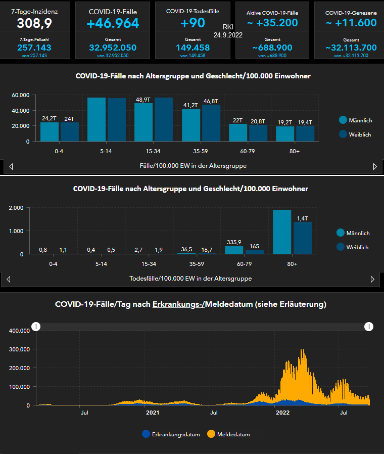Click the left time range slider handle
Screen dimensions: 384x454
[36, 327]
